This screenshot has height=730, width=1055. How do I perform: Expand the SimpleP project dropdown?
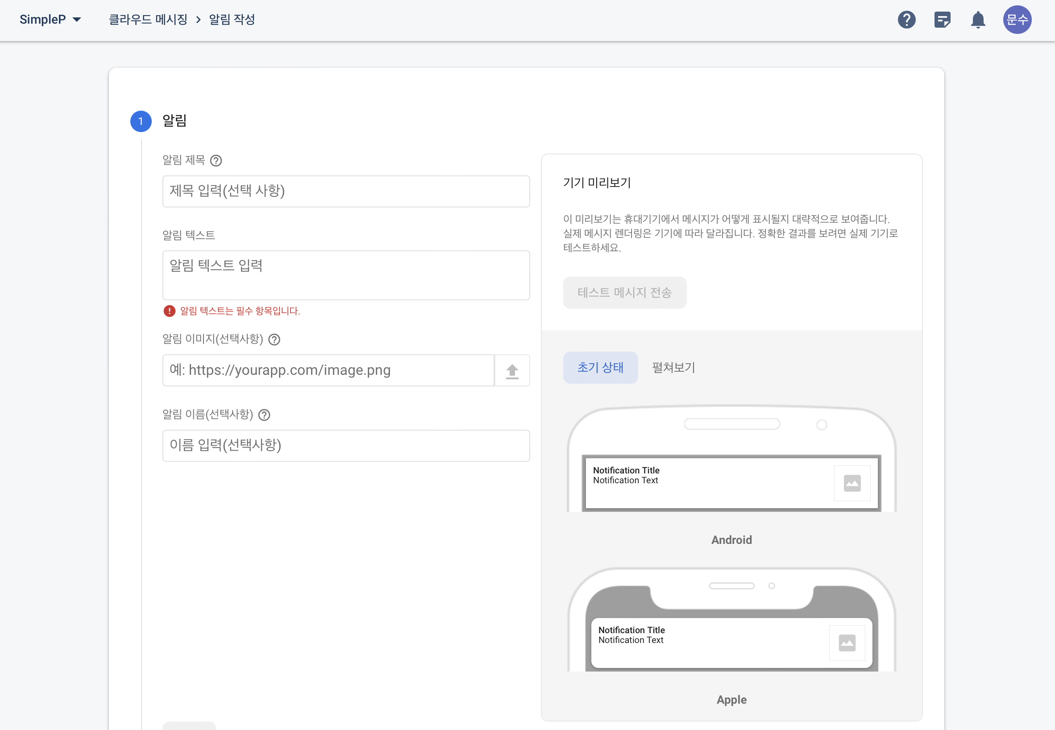click(x=50, y=20)
